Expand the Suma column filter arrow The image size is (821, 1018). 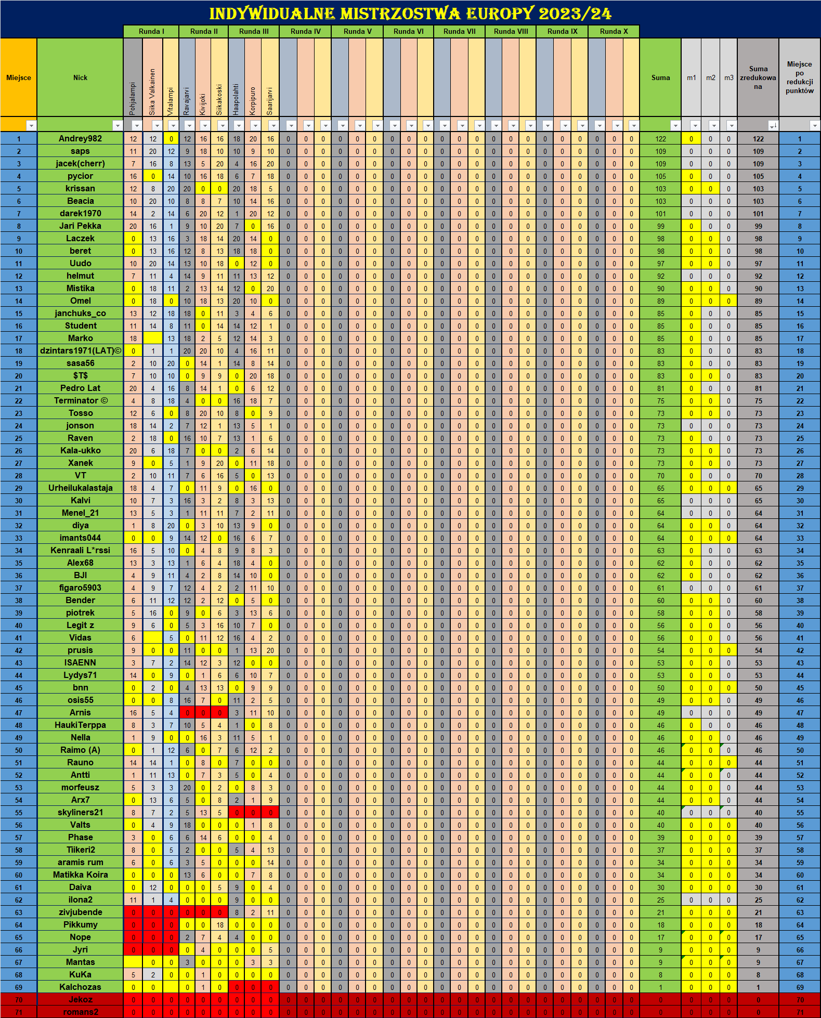[x=675, y=125]
